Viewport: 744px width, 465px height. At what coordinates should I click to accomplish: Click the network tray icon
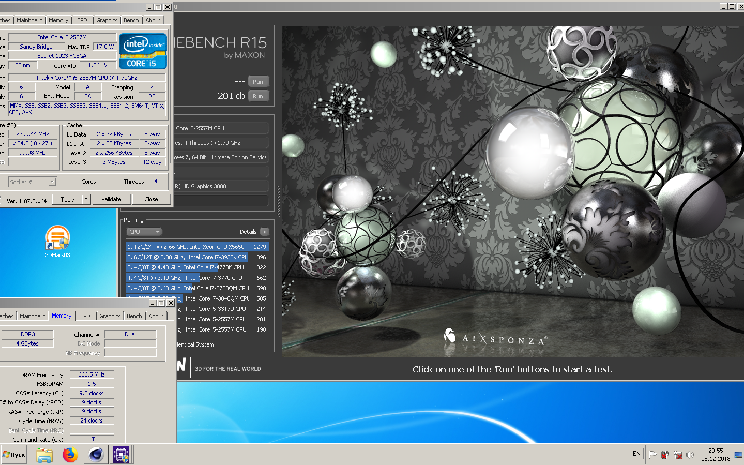[677, 455]
